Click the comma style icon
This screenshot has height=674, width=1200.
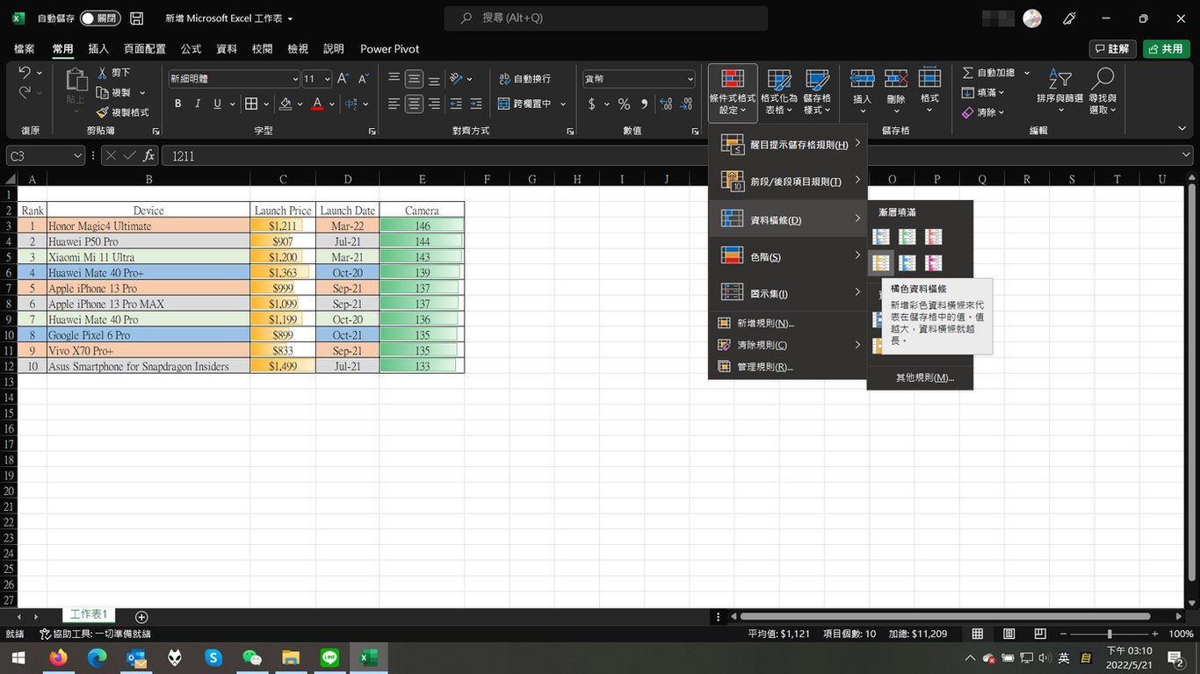coord(644,104)
